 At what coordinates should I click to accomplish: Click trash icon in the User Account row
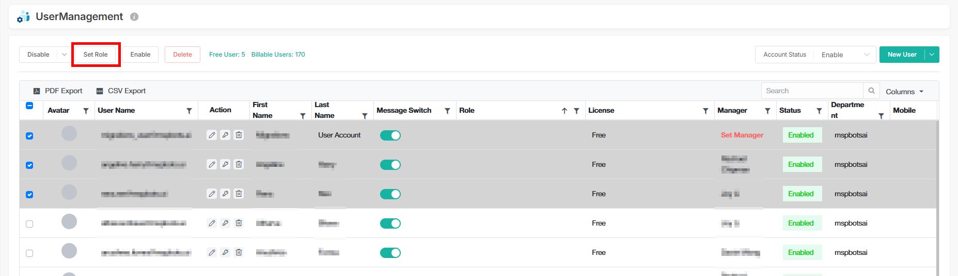pos(239,135)
